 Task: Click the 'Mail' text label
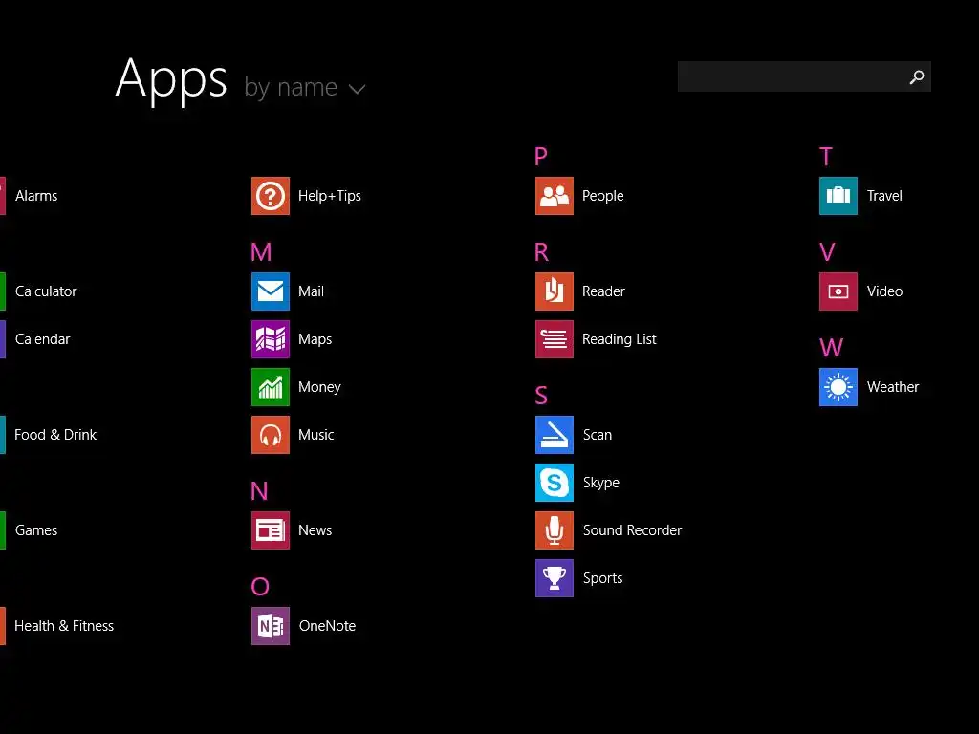click(311, 291)
